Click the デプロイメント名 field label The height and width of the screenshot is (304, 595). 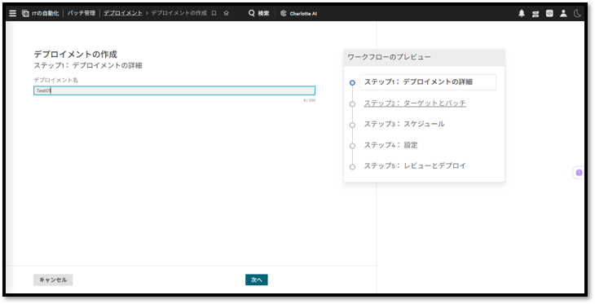tap(55, 80)
